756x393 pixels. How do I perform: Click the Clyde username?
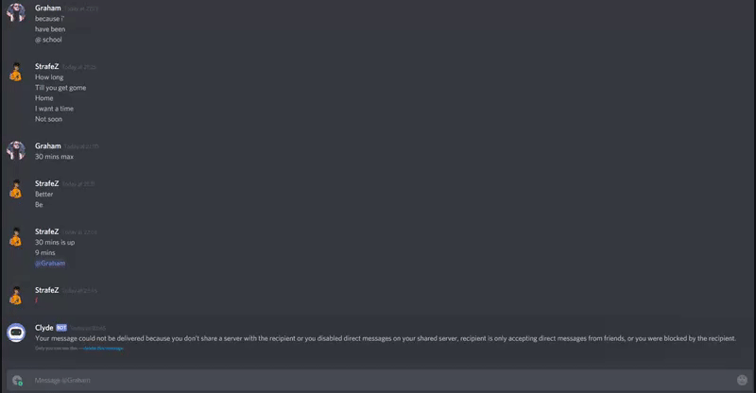43,328
